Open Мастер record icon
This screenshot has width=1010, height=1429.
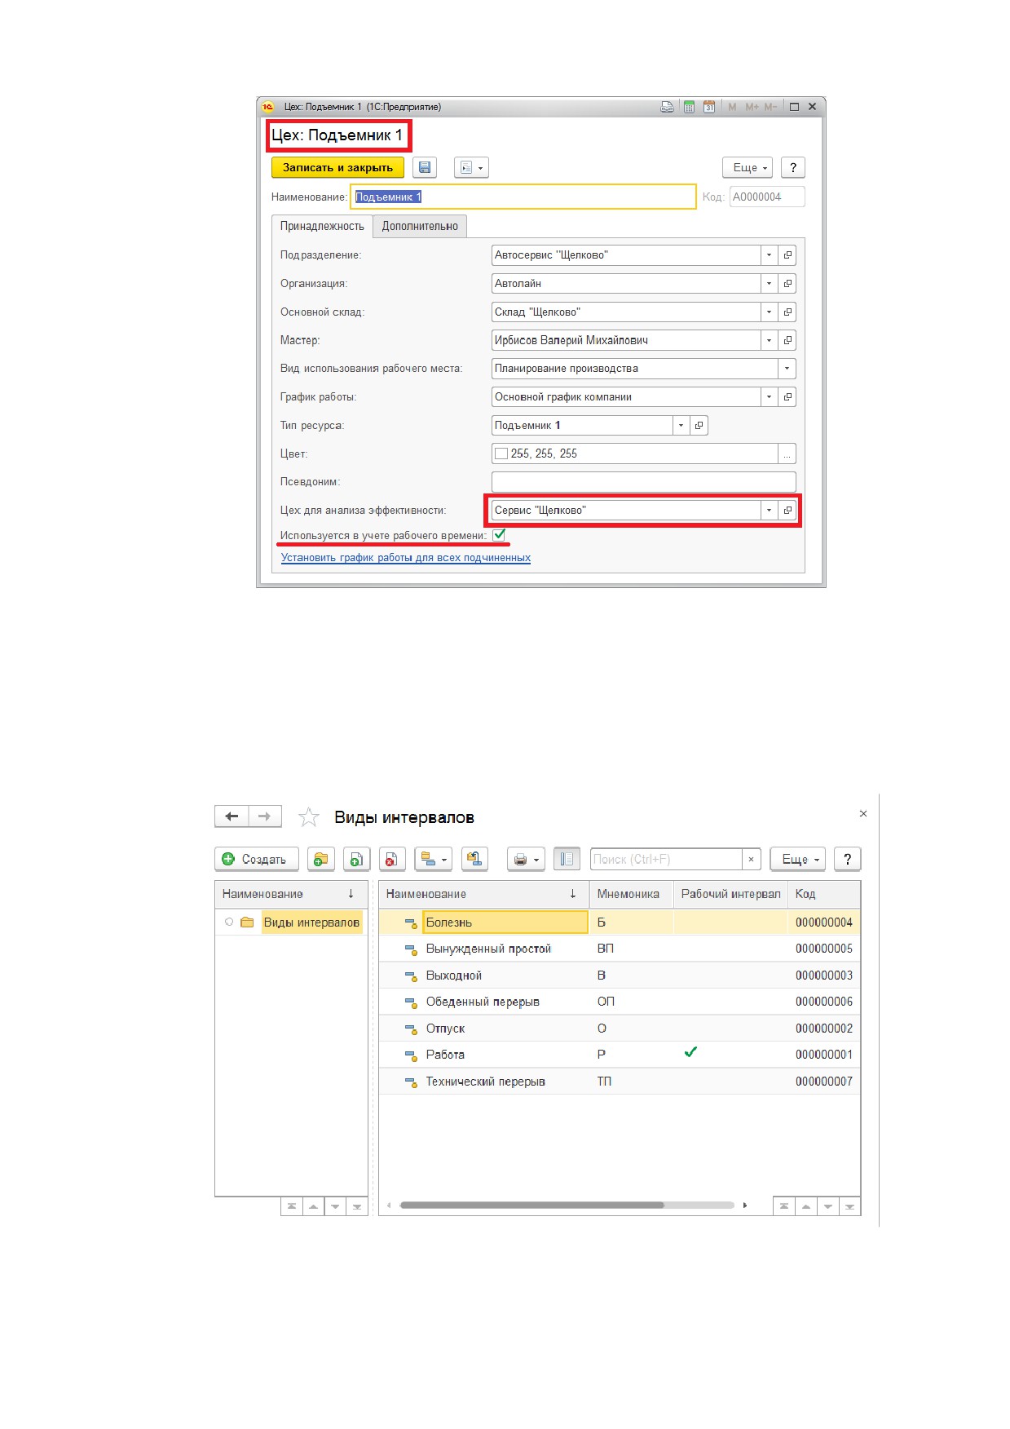pyautogui.click(x=787, y=340)
